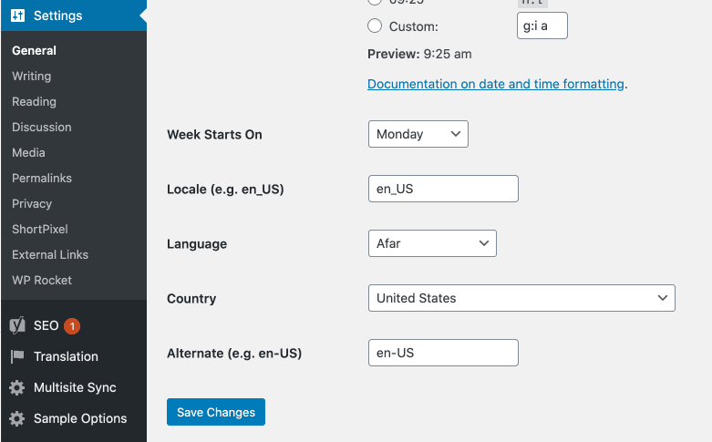This screenshot has width=712, height=442.
Task: Click the Translation flag icon
Action: coord(17,356)
